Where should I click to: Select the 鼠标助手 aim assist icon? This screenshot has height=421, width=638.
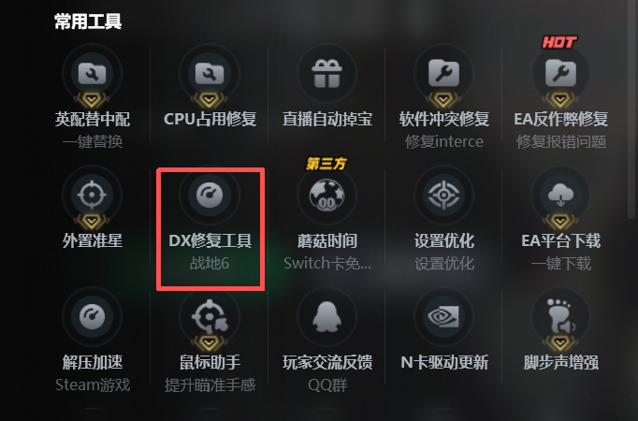pyautogui.click(x=210, y=316)
